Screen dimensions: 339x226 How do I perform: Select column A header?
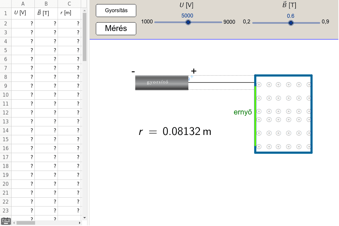point(23,4)
